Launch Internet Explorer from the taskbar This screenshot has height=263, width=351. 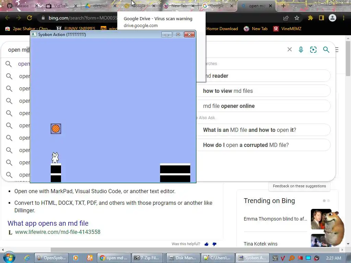(x=27, y=258)
